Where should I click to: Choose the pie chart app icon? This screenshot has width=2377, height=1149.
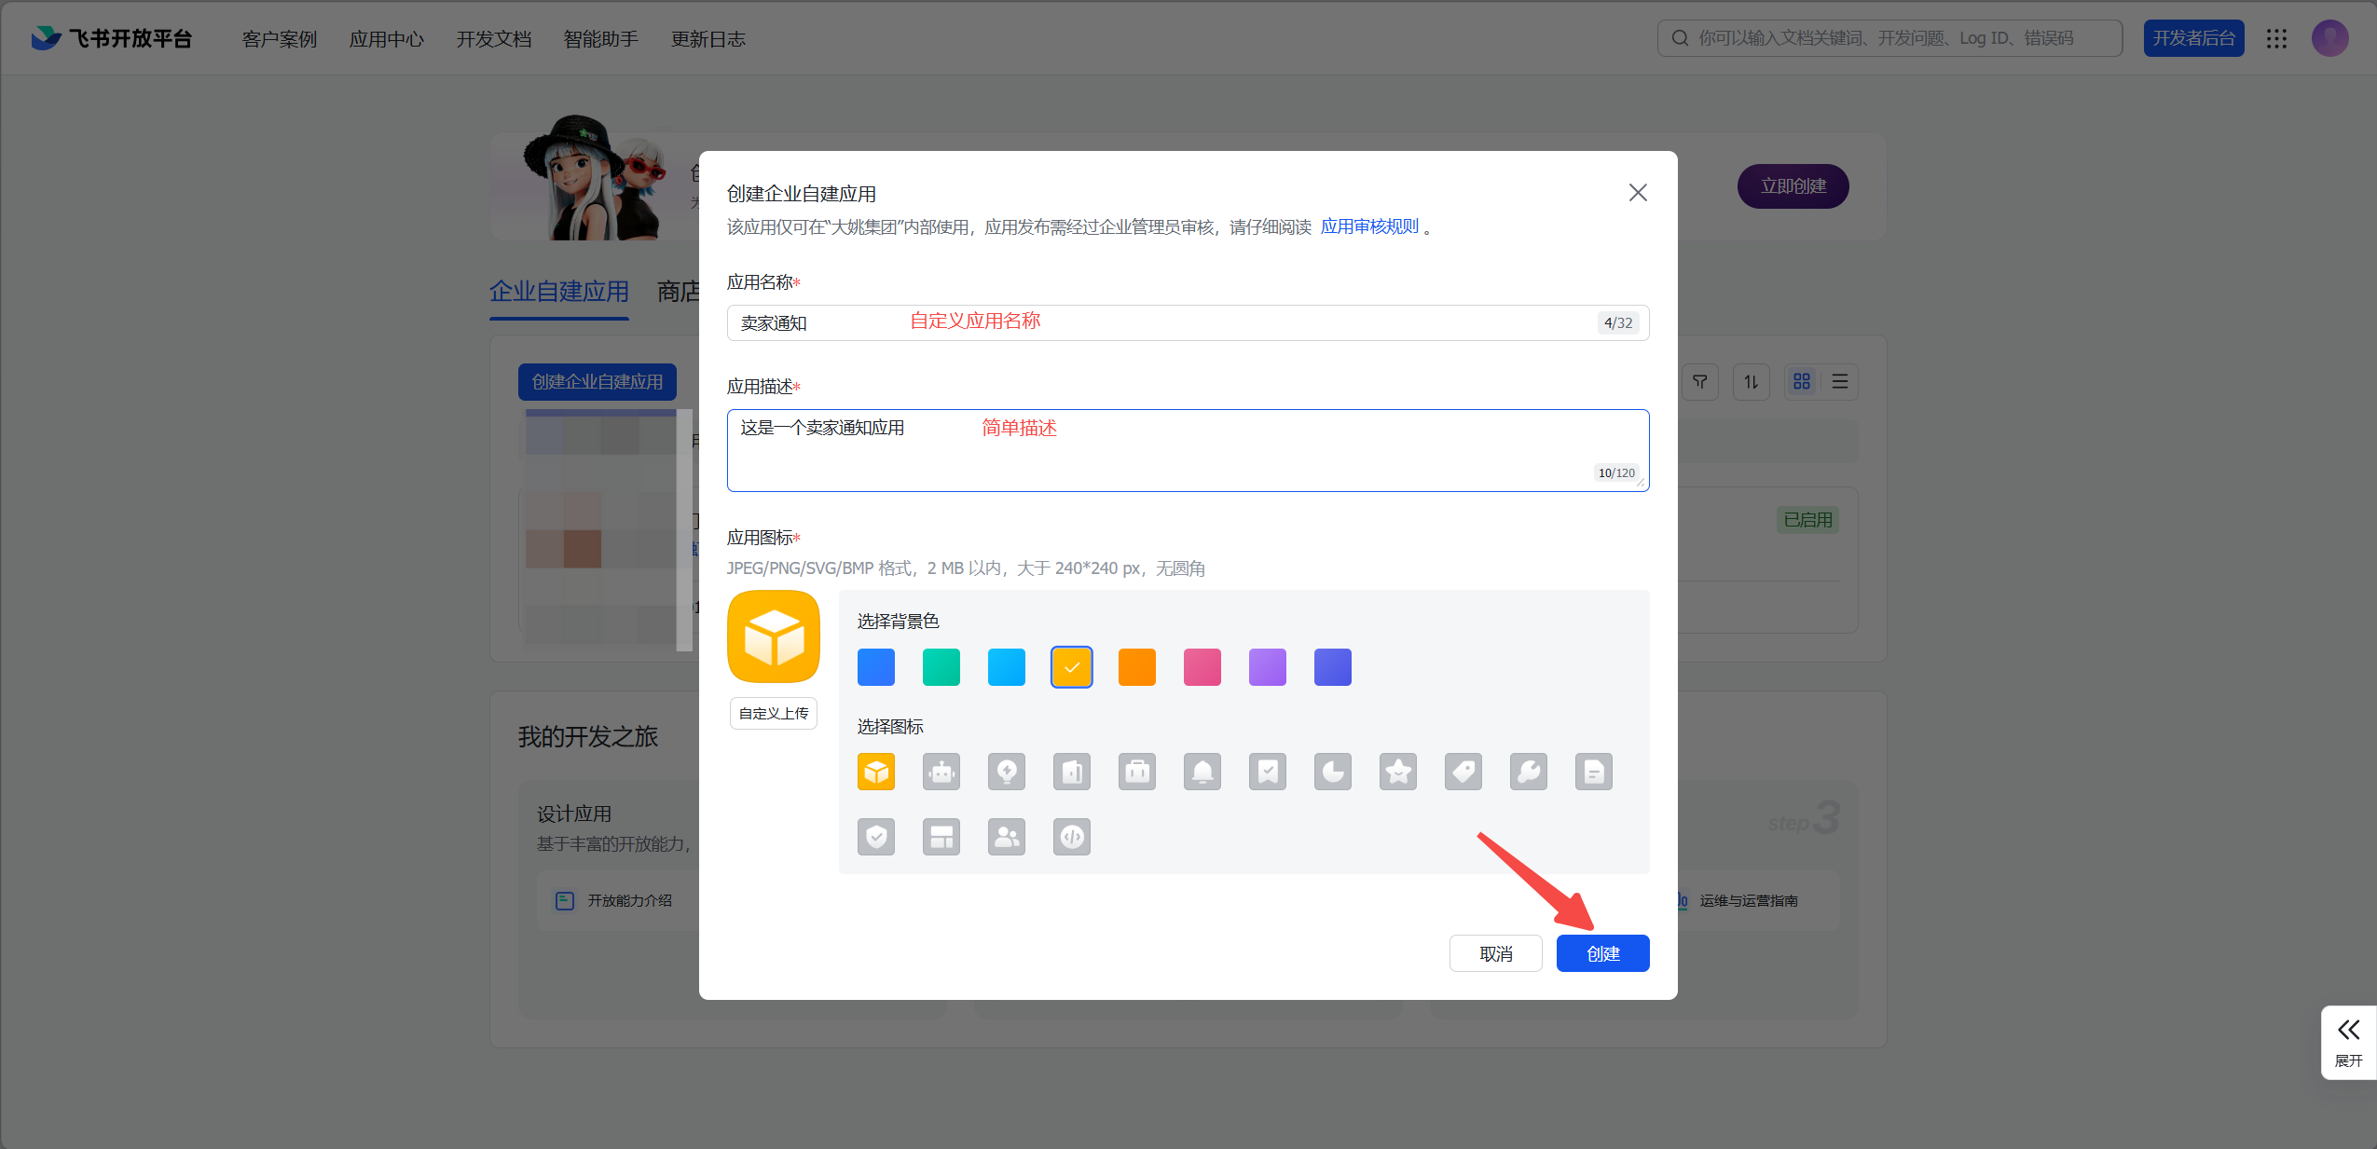[1333, 772]
